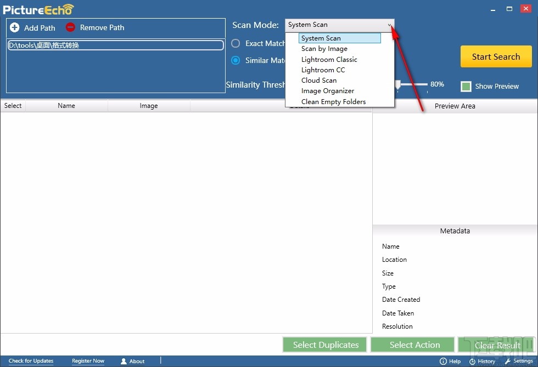Choose Lightroom CC scan mode

[323, 70]
